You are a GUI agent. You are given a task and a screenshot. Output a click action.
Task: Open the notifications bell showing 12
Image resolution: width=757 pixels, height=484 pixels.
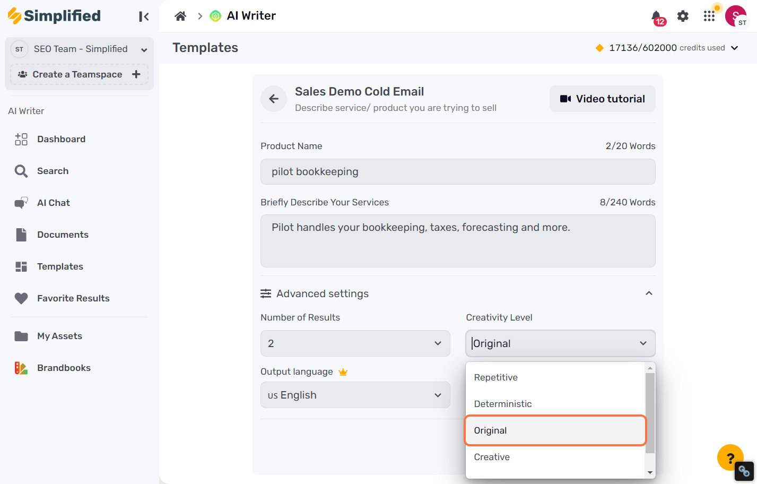[x=657, y=17]
